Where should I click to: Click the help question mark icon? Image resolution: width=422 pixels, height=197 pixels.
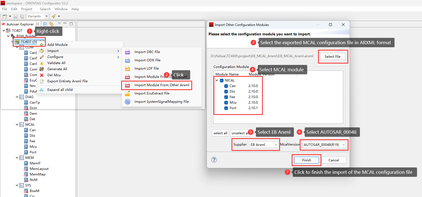(x=214, y=160)
